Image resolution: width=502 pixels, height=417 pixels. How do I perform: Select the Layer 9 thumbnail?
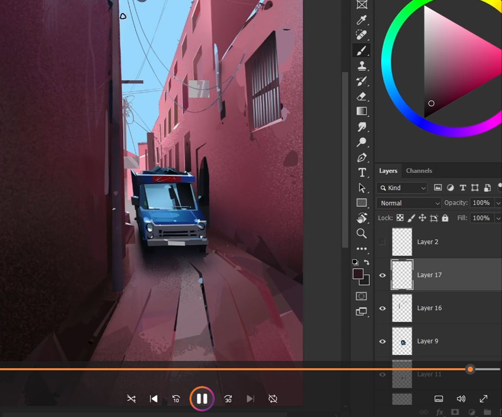pyautogui.click(x=402, y=341)
